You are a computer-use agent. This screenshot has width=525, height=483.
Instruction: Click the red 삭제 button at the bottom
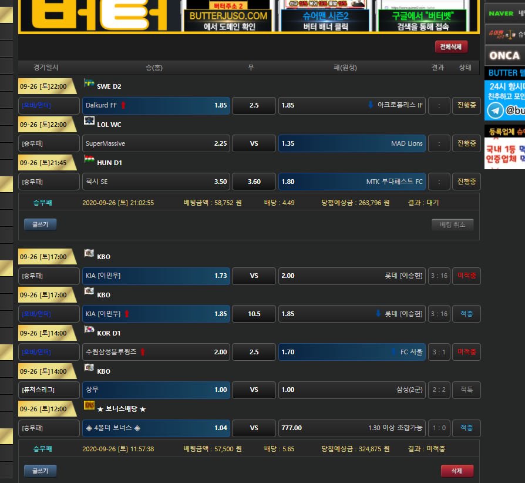[457, 471]
